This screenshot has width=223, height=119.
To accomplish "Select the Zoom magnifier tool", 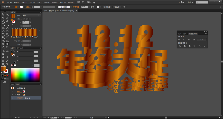I will tap(7, 64).
